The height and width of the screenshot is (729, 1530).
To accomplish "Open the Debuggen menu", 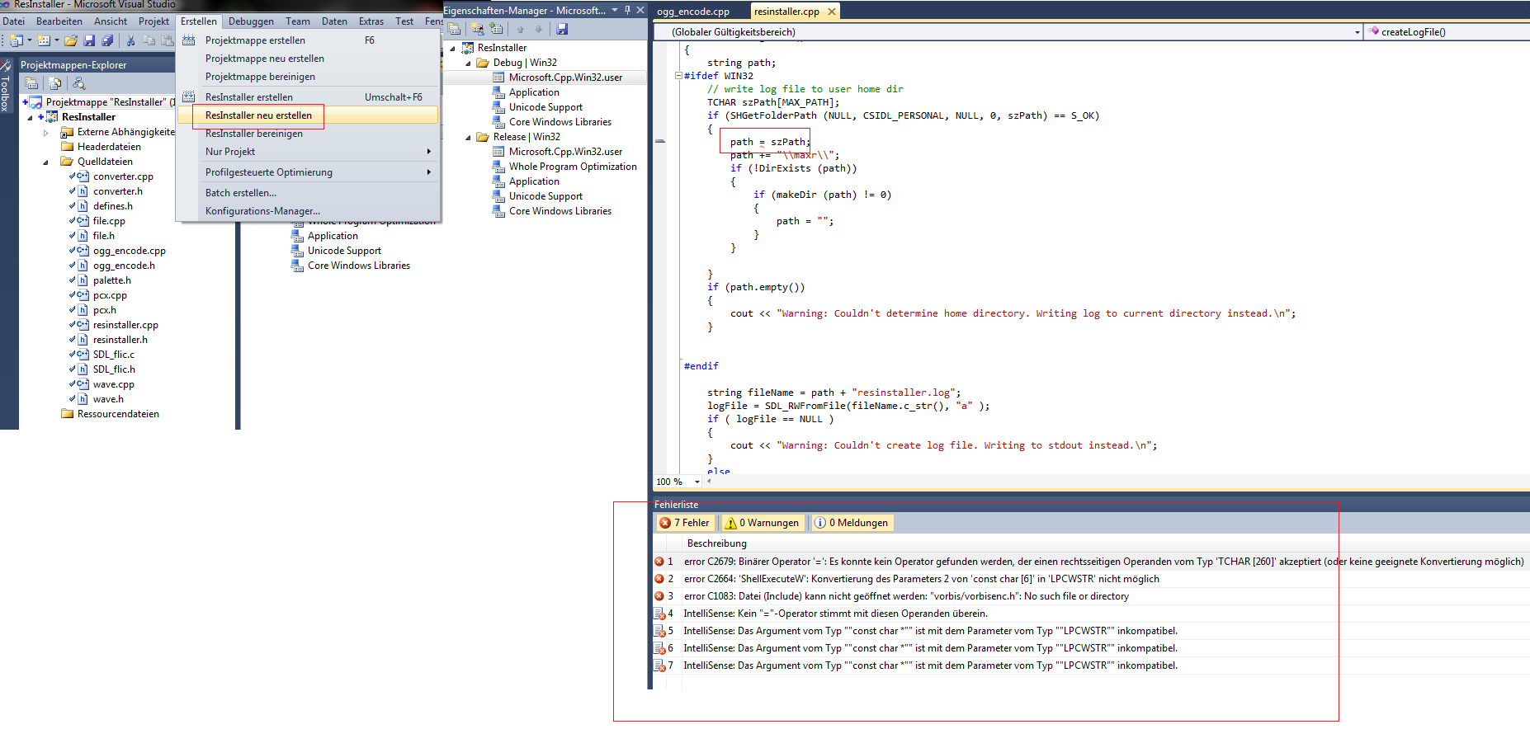I will click(x=251, y=21).
